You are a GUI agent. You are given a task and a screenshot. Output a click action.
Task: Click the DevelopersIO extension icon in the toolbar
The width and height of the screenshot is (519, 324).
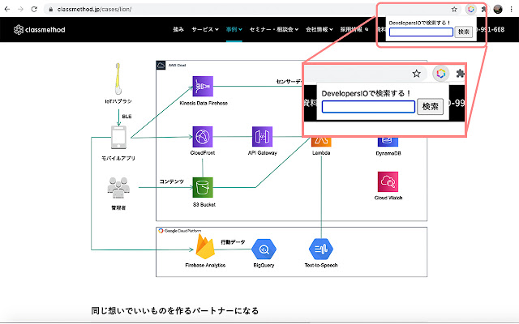point(470,9)
